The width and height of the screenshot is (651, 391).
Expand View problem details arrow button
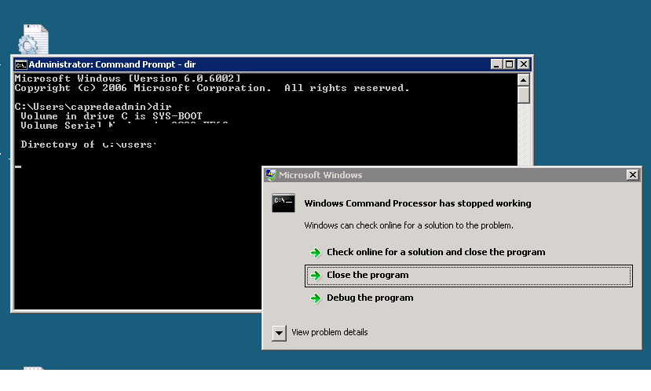point(279,333)
